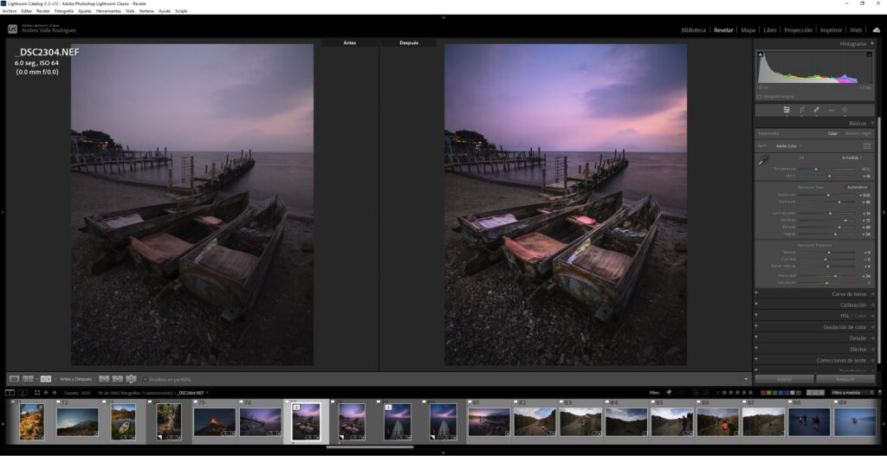The height and width of the screenshot is (456, 887).
Task: Toggle Calibración panel on/off switch
Action: coord(756,305)
